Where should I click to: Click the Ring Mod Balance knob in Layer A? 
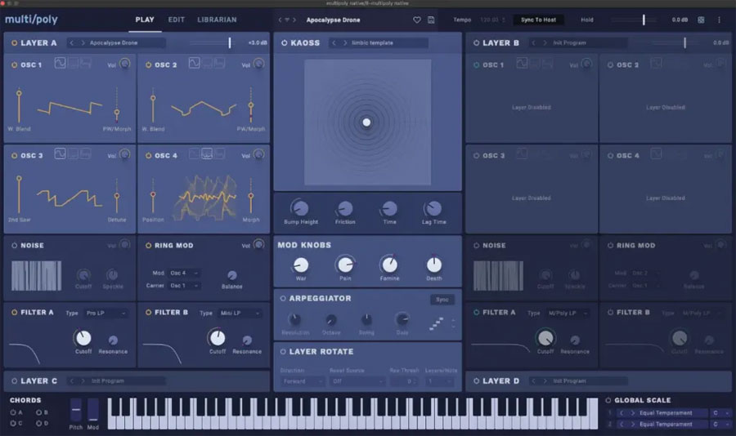coord(232,275)
